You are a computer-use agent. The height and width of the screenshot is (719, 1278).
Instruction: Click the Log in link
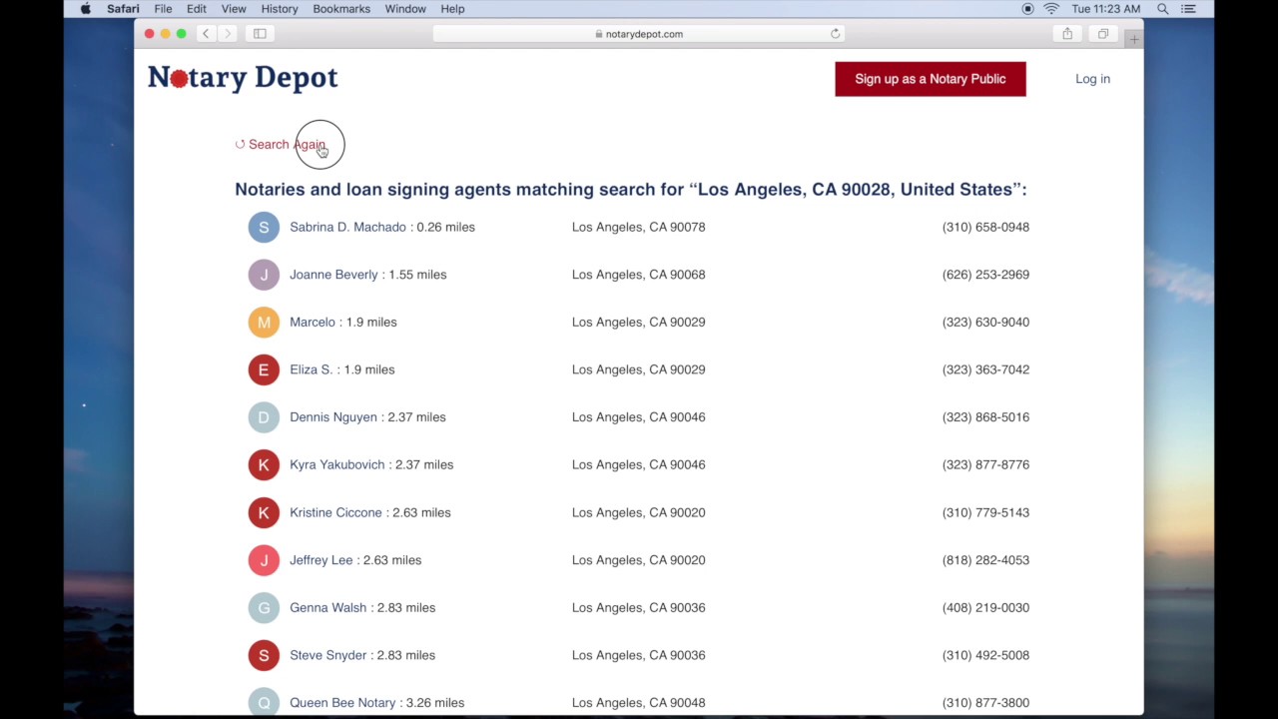1092,79
